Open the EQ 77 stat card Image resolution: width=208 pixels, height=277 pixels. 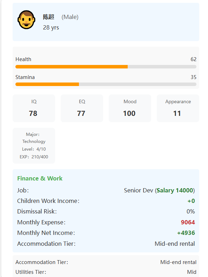(x=82, y=108)
